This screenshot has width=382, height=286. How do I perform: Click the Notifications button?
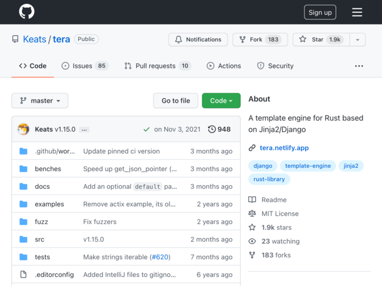tap(198, 39)
